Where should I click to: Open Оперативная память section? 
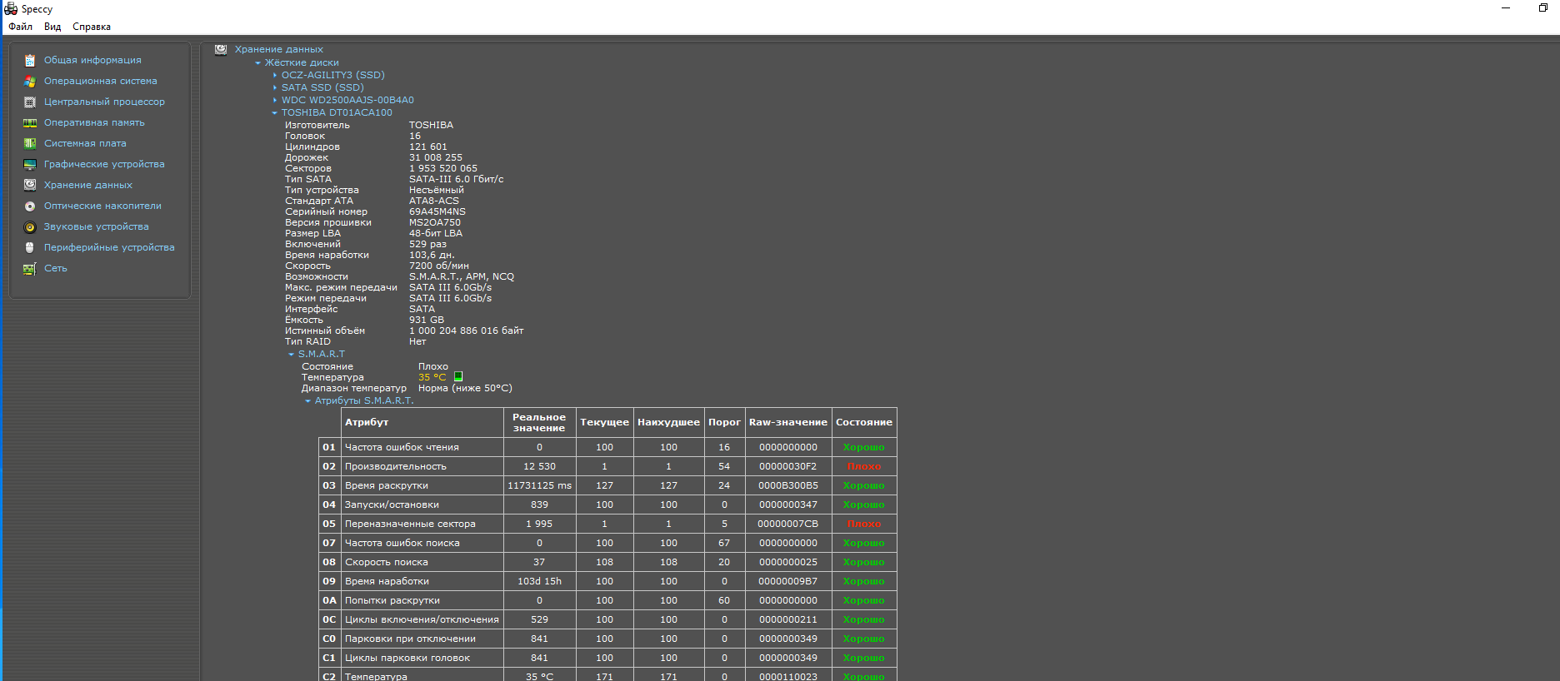94,122
